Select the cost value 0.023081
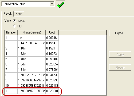The image size is (134, 96). point(52,91)
